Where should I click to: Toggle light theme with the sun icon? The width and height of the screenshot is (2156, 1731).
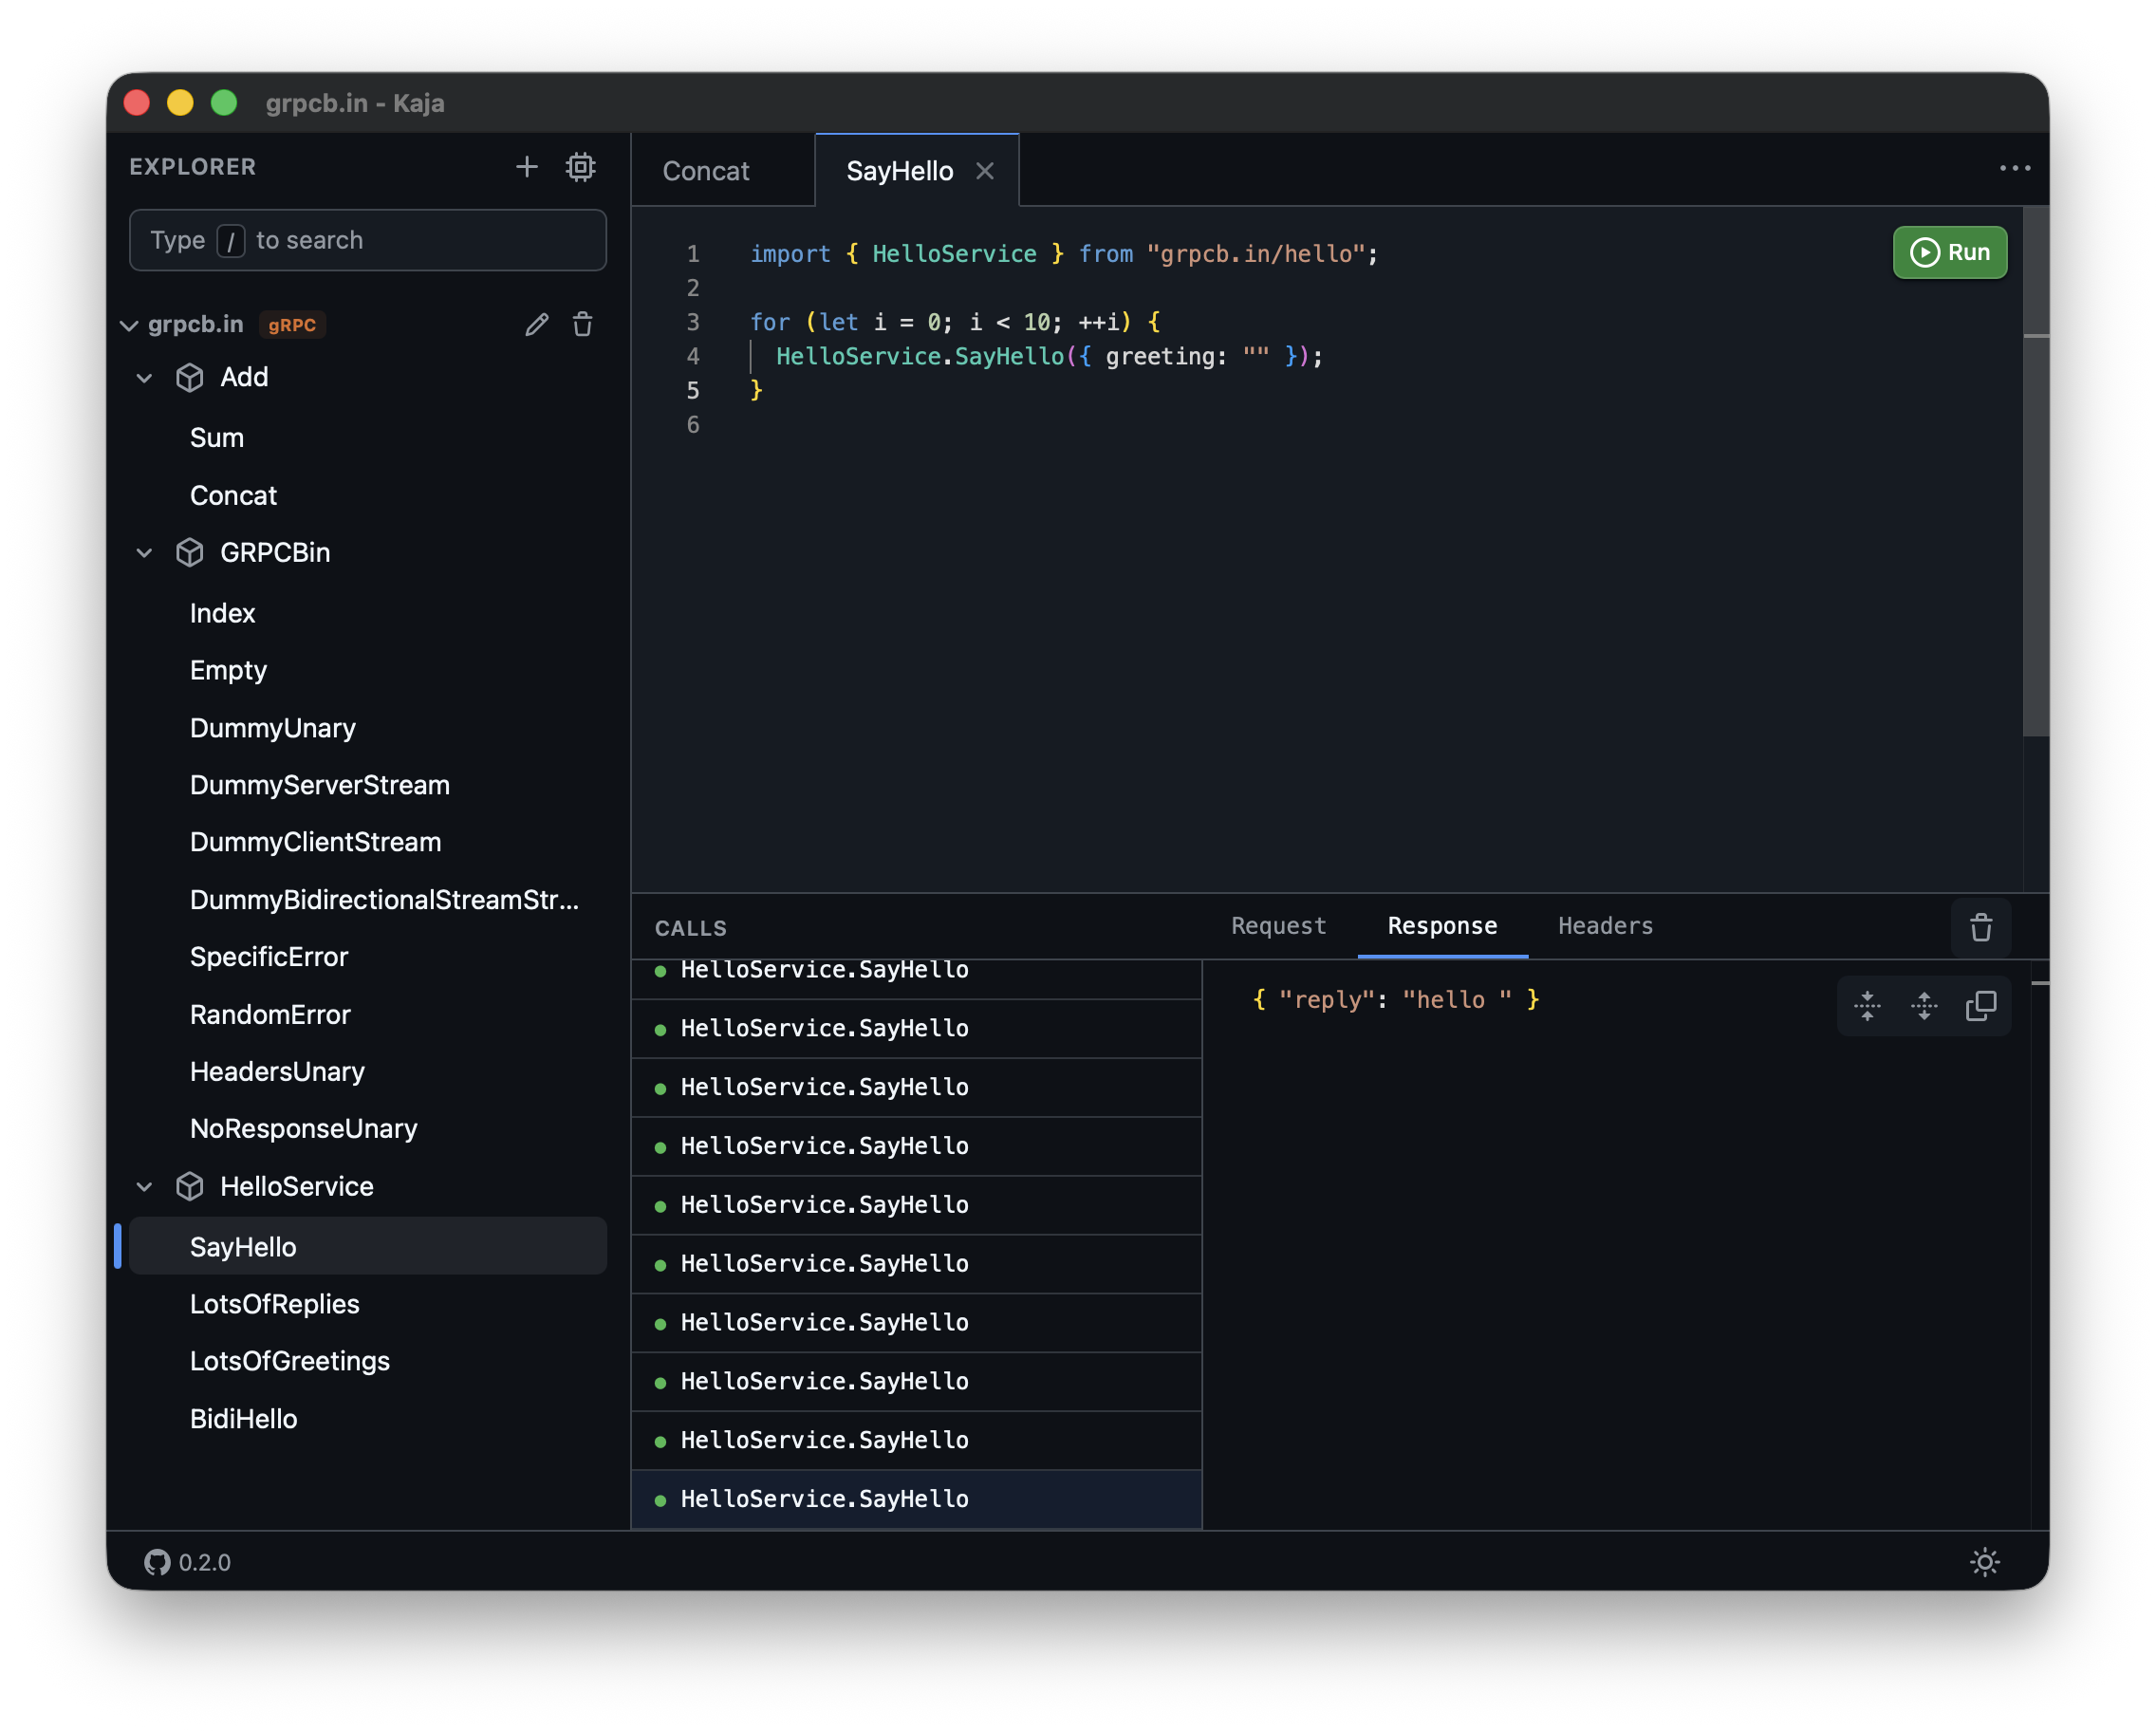click(x=1984, y=1562)
